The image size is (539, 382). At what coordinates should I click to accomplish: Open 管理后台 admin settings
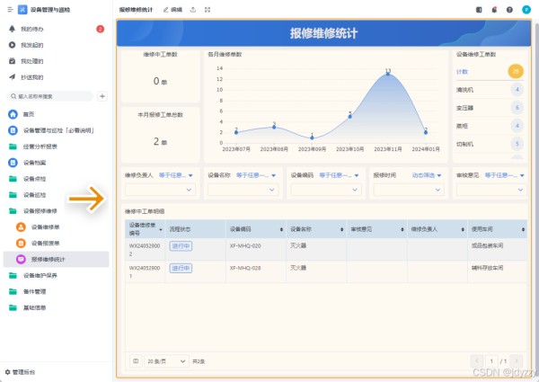click(x=20, y=372)
